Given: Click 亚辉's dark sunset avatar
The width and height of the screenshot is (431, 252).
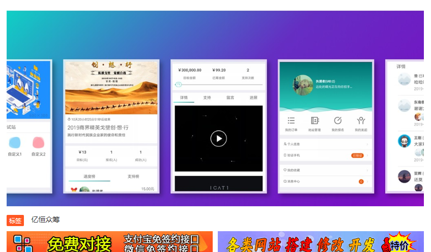Looking at the screenshot, I should coord(405,176).
